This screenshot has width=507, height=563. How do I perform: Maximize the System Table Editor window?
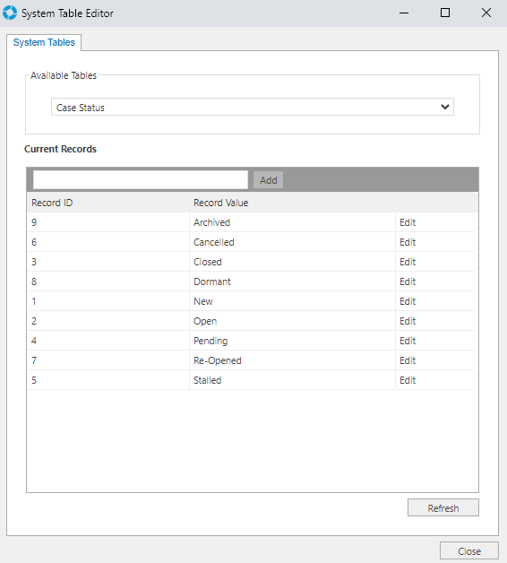[x=445, y=13]
